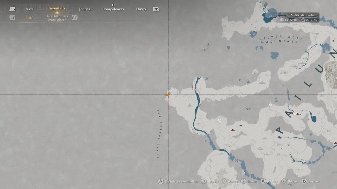337x189 pixels.
Task: Click the red camp marker beside white circle
Action: (x=298, y=114)
